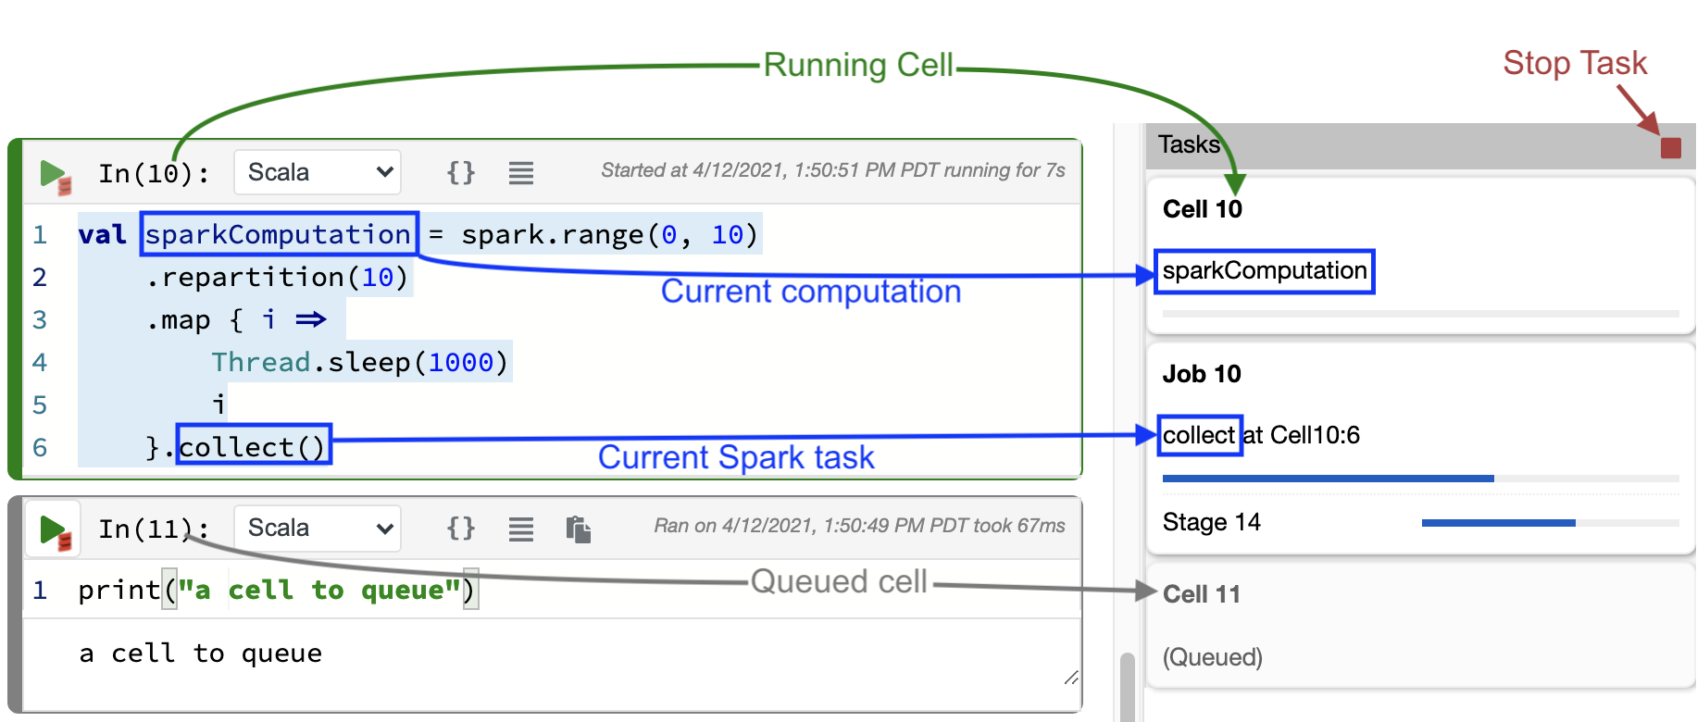The image size is (1697, 722).
Task: Click the collect at Cell10:6 job link
Action: [1259, 434]
